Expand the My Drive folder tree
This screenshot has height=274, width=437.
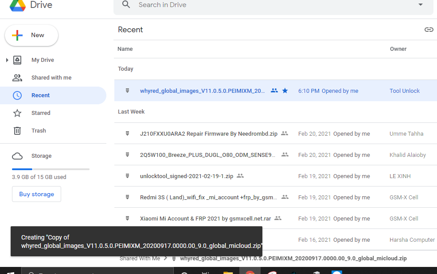coord(7,60)
